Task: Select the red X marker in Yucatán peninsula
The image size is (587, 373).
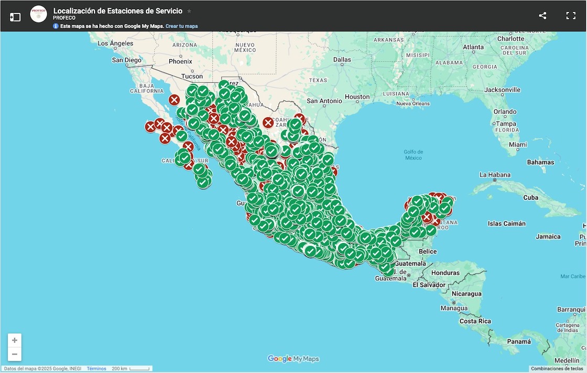Action: coord(427,217)
